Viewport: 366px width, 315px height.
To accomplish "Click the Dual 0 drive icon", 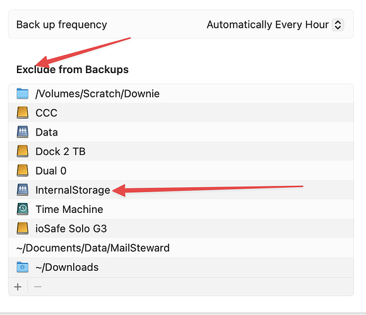I will point(23,171).
